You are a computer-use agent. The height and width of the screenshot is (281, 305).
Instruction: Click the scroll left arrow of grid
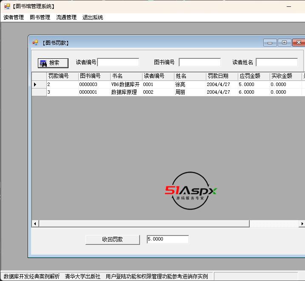pyautogui.click(x=35, y=224)
